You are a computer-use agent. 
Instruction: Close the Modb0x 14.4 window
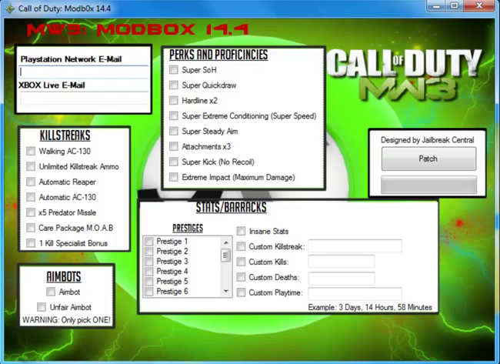479,5
